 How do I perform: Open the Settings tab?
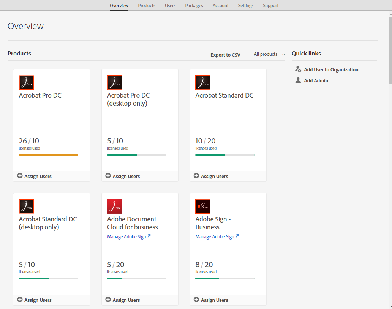point(245,5)
